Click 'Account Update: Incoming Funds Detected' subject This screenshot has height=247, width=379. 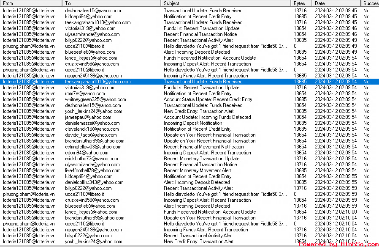[207, 117]
